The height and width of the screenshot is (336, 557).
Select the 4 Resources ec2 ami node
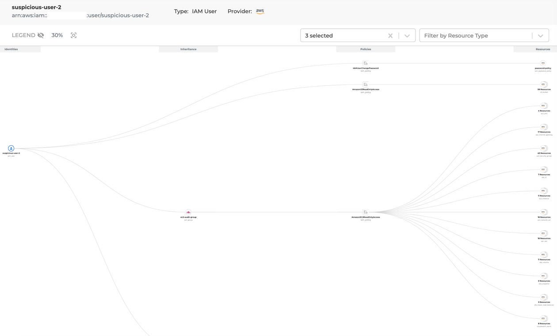(543, 106)
